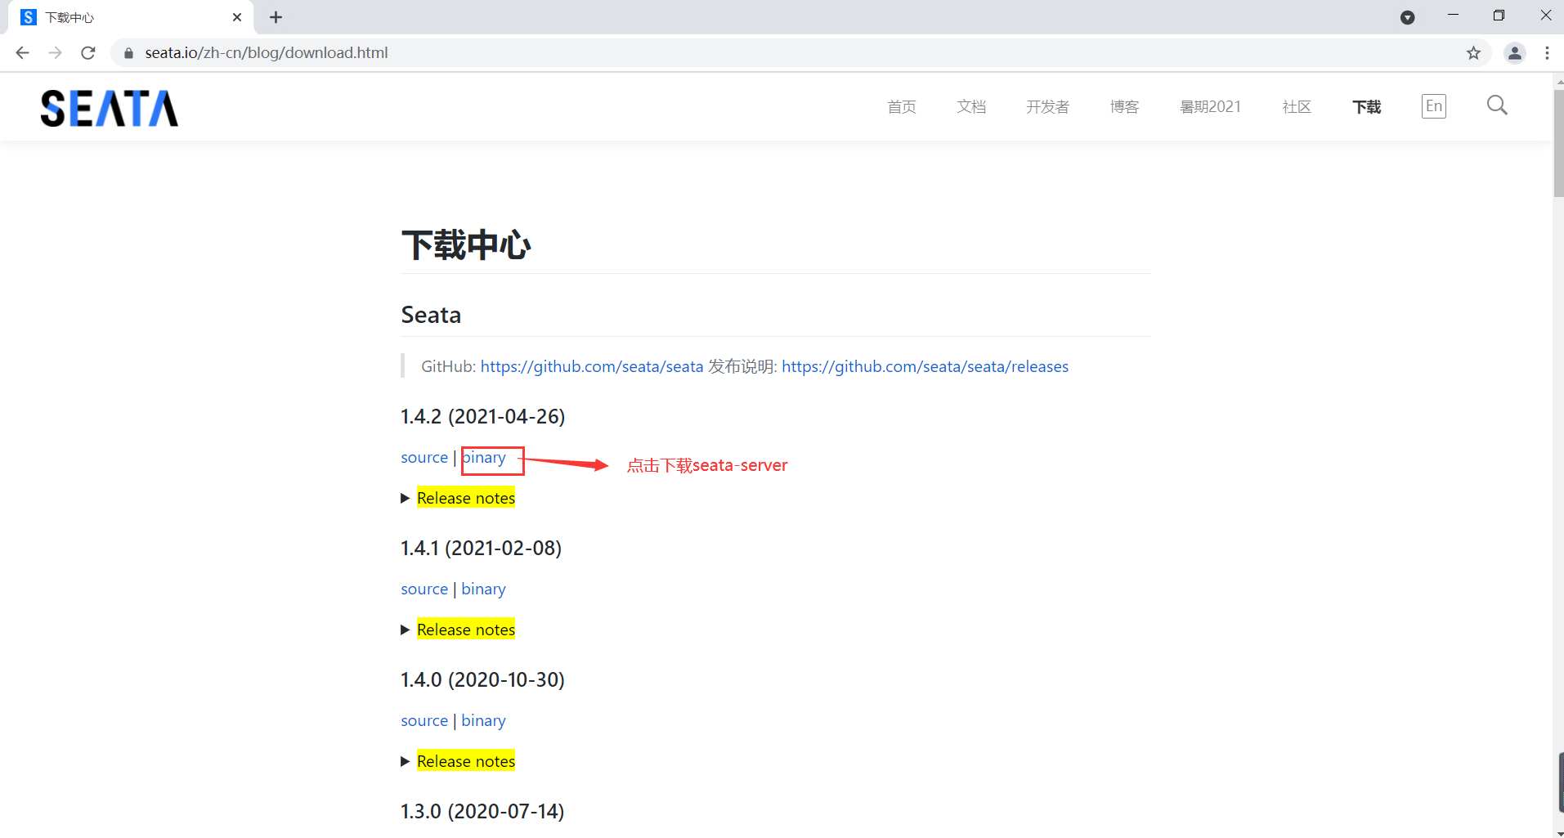Open the Chrome profile avatar
The height and width of the screenshot is (838, 1564).
pos(1514,52)
